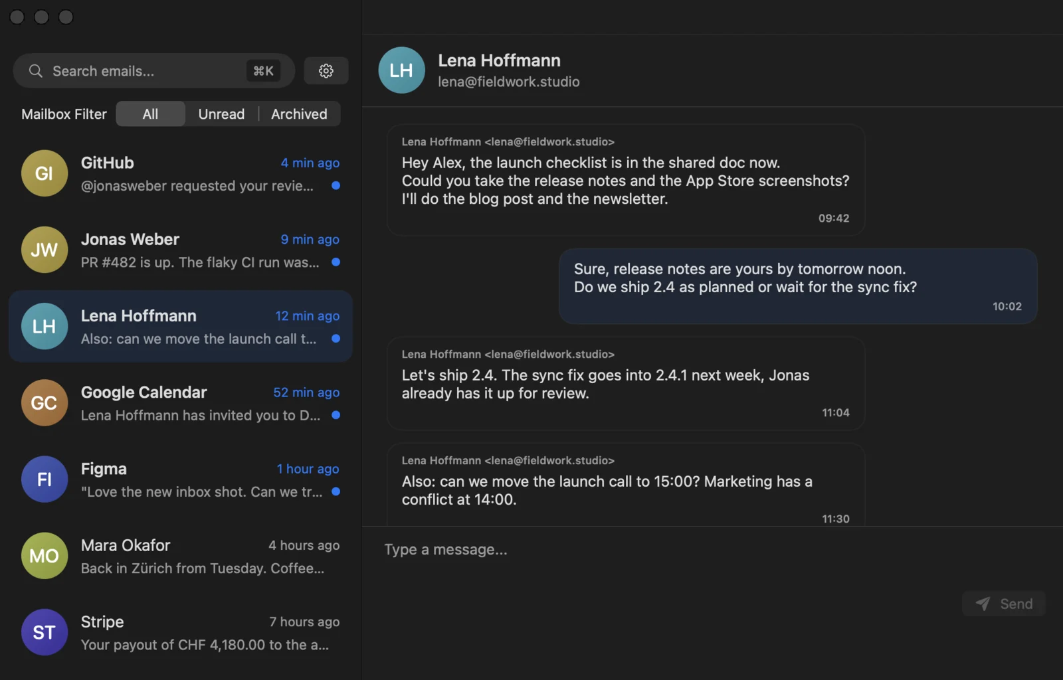Send the message with Send button
The width and height of the screenshot is (1063, 680).
[1003, 604]
